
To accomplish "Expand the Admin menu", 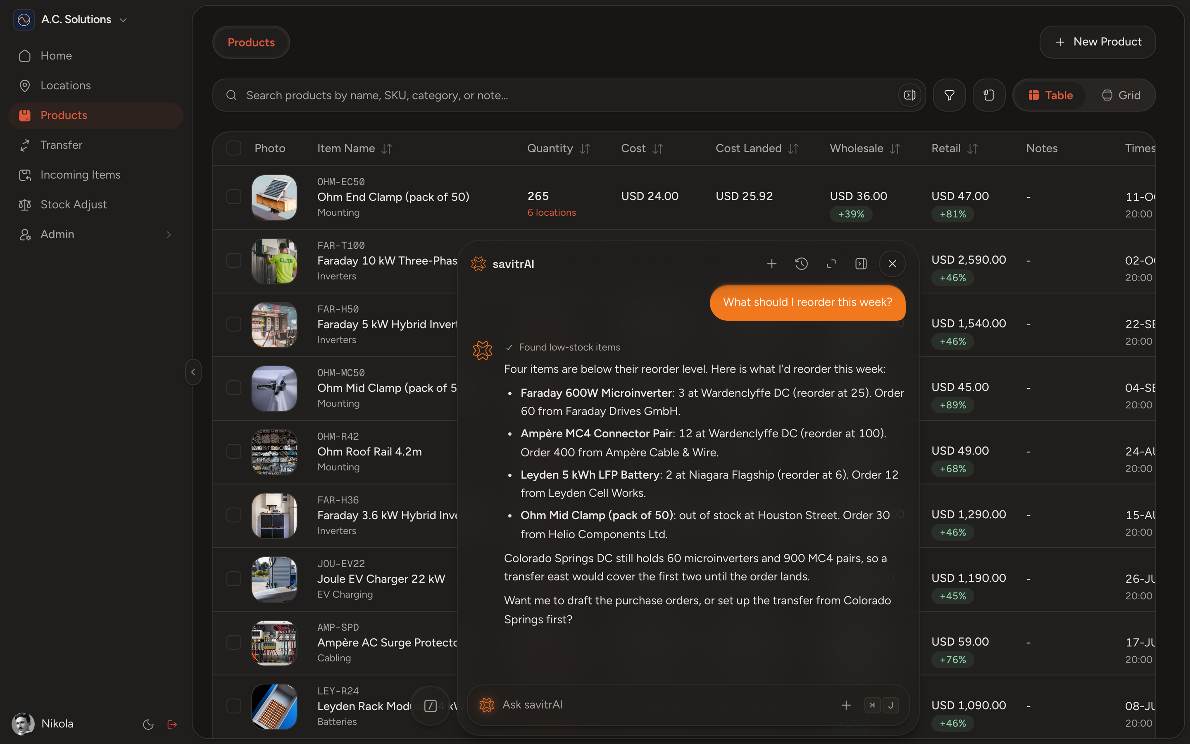I will (x=96, y=234).
